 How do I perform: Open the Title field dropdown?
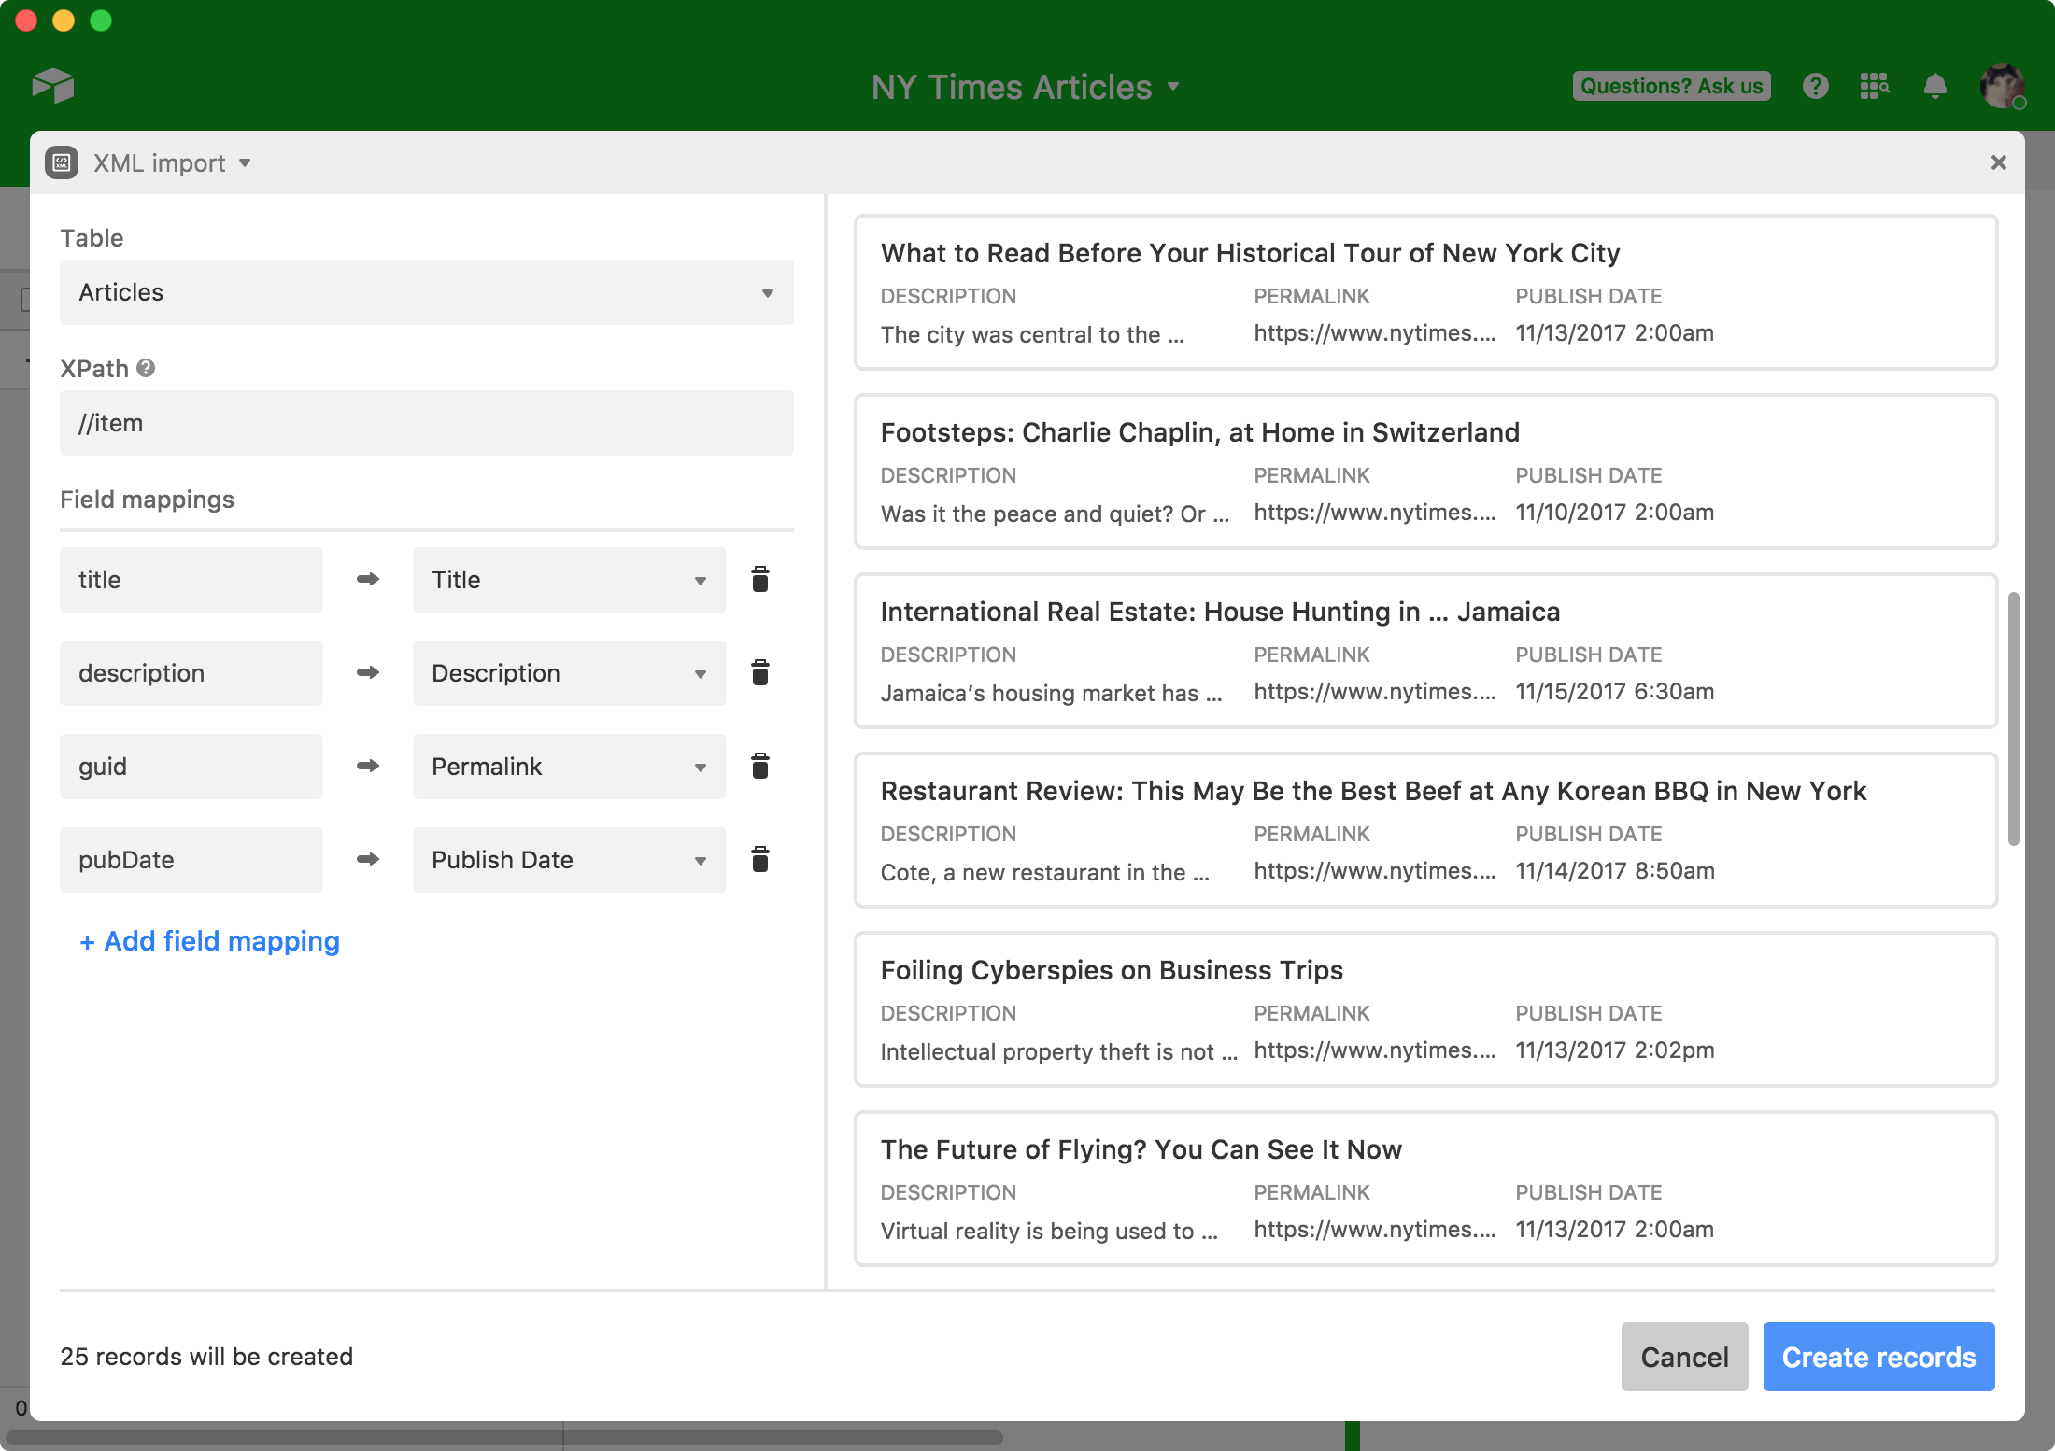(570, 580)
